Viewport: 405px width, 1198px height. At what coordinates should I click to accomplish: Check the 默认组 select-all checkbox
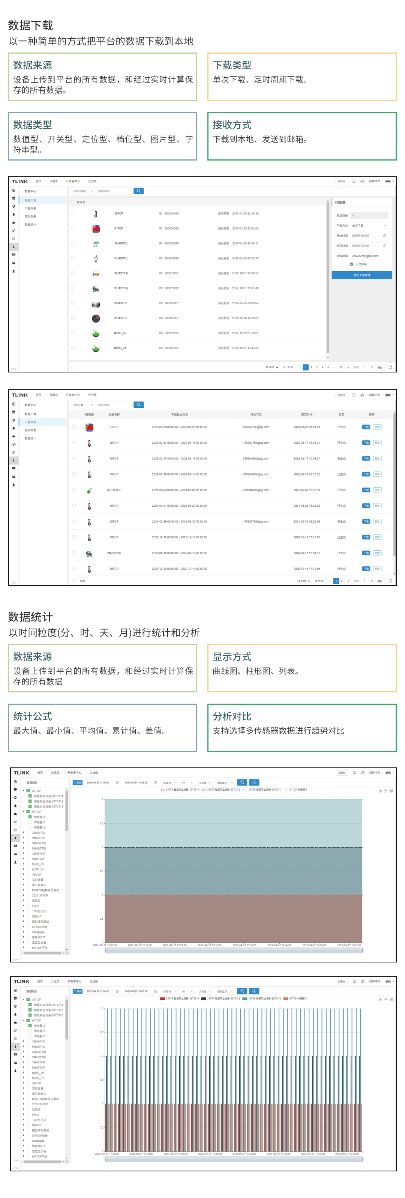(x=73, y=202)
